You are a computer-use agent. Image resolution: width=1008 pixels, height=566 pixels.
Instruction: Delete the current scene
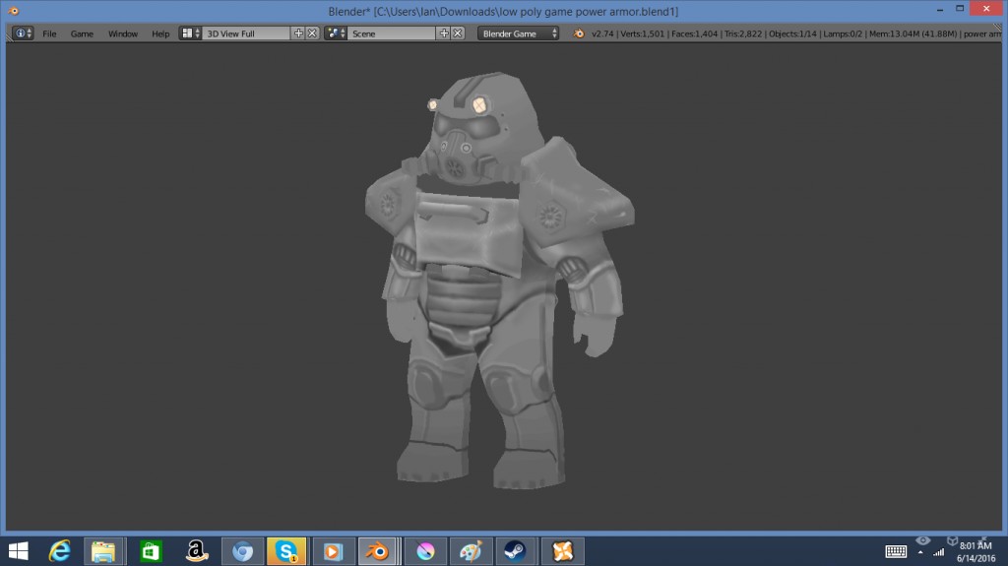458,32
